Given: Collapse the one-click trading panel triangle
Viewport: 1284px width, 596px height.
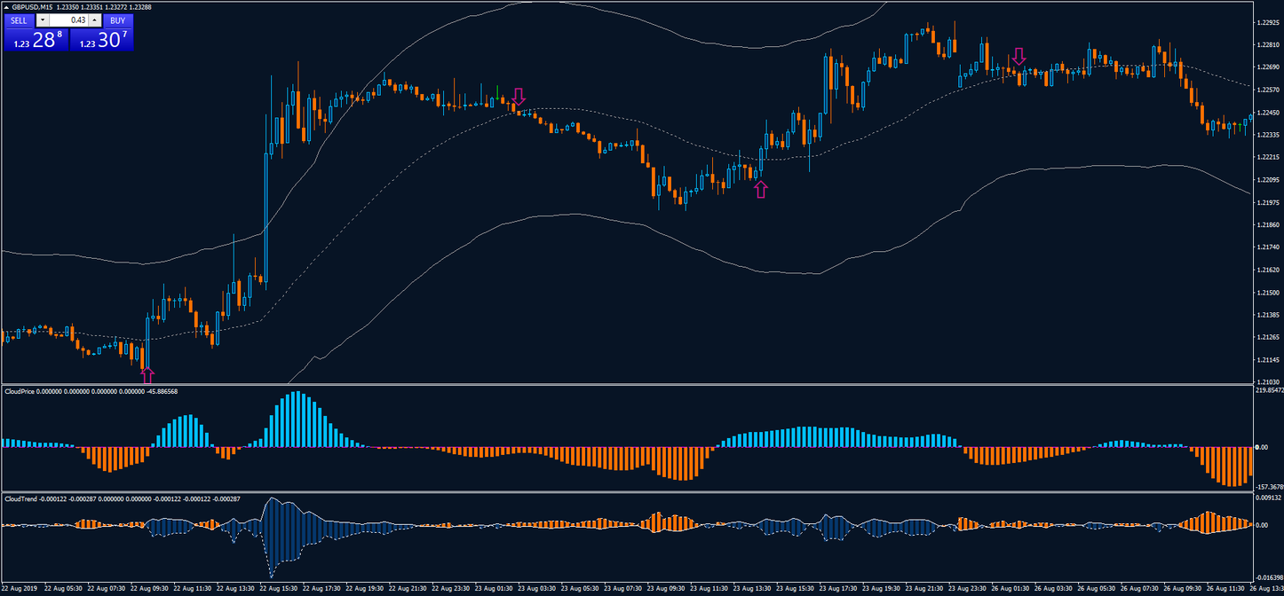Looking at the screenshot, I should tap(6, 6).
